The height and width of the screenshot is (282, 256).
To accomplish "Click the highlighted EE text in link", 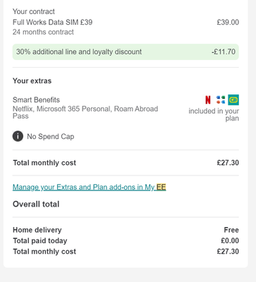I will (x=161, y=188).
